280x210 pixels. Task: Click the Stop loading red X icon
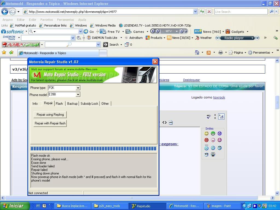(x=209, y=12)
